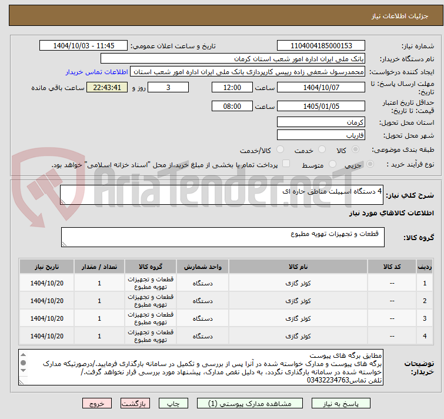Viewport: 444px width, 419px height.
Task: Click the جزئیات اطلاعات نیاز page header
Action: pyautogui.click(x=399, y=16)
